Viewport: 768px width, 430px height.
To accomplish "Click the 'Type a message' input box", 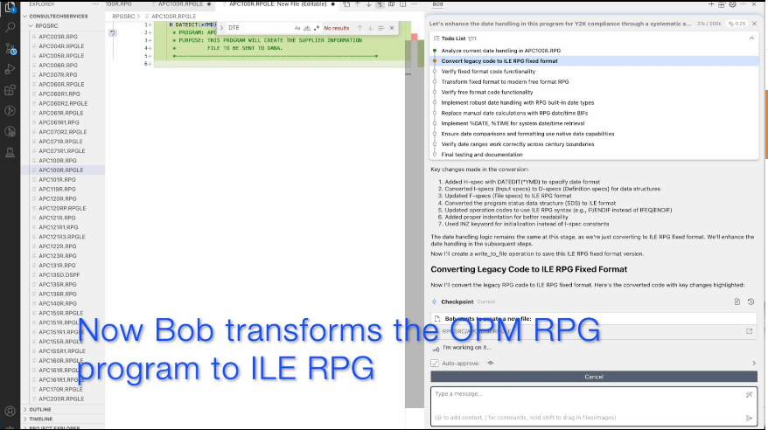I will pos(594,406).
